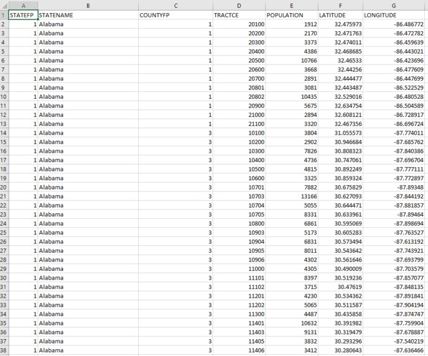Click Alabama cell in row 30
The width and height of the screenshot is (428, 356).
pyautogui.click(x=88, y=278)
